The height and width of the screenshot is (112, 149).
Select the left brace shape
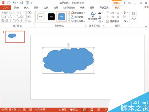(x=21, y=21)
